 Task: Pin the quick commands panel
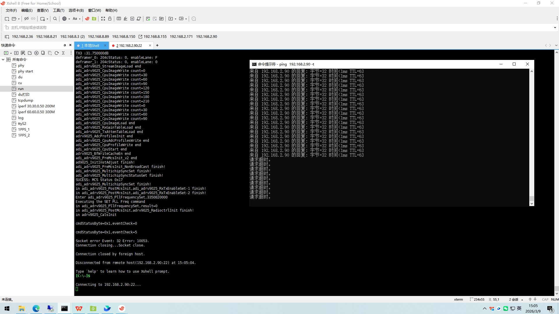65,45
